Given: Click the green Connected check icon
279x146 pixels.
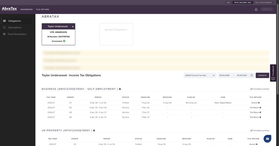Looking at the screenshot, I should coord(64,41).
